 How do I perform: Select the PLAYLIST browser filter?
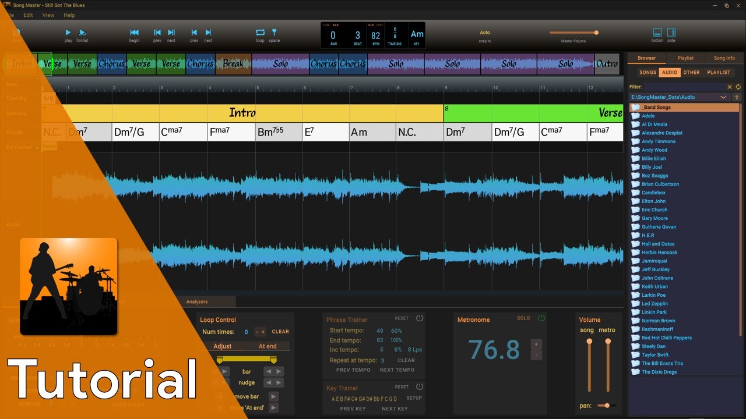[718, 73]
